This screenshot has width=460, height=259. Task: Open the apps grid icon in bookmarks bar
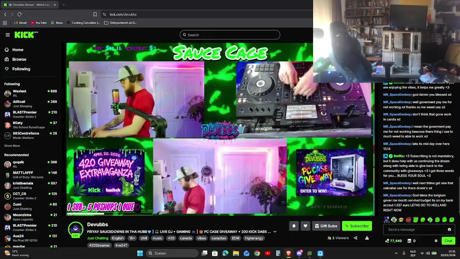click(5, 23)
